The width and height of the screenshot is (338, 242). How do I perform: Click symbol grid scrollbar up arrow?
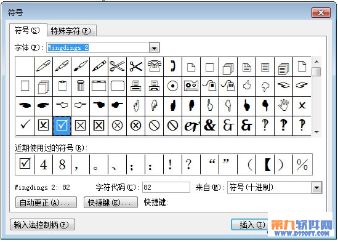[316, 62]
